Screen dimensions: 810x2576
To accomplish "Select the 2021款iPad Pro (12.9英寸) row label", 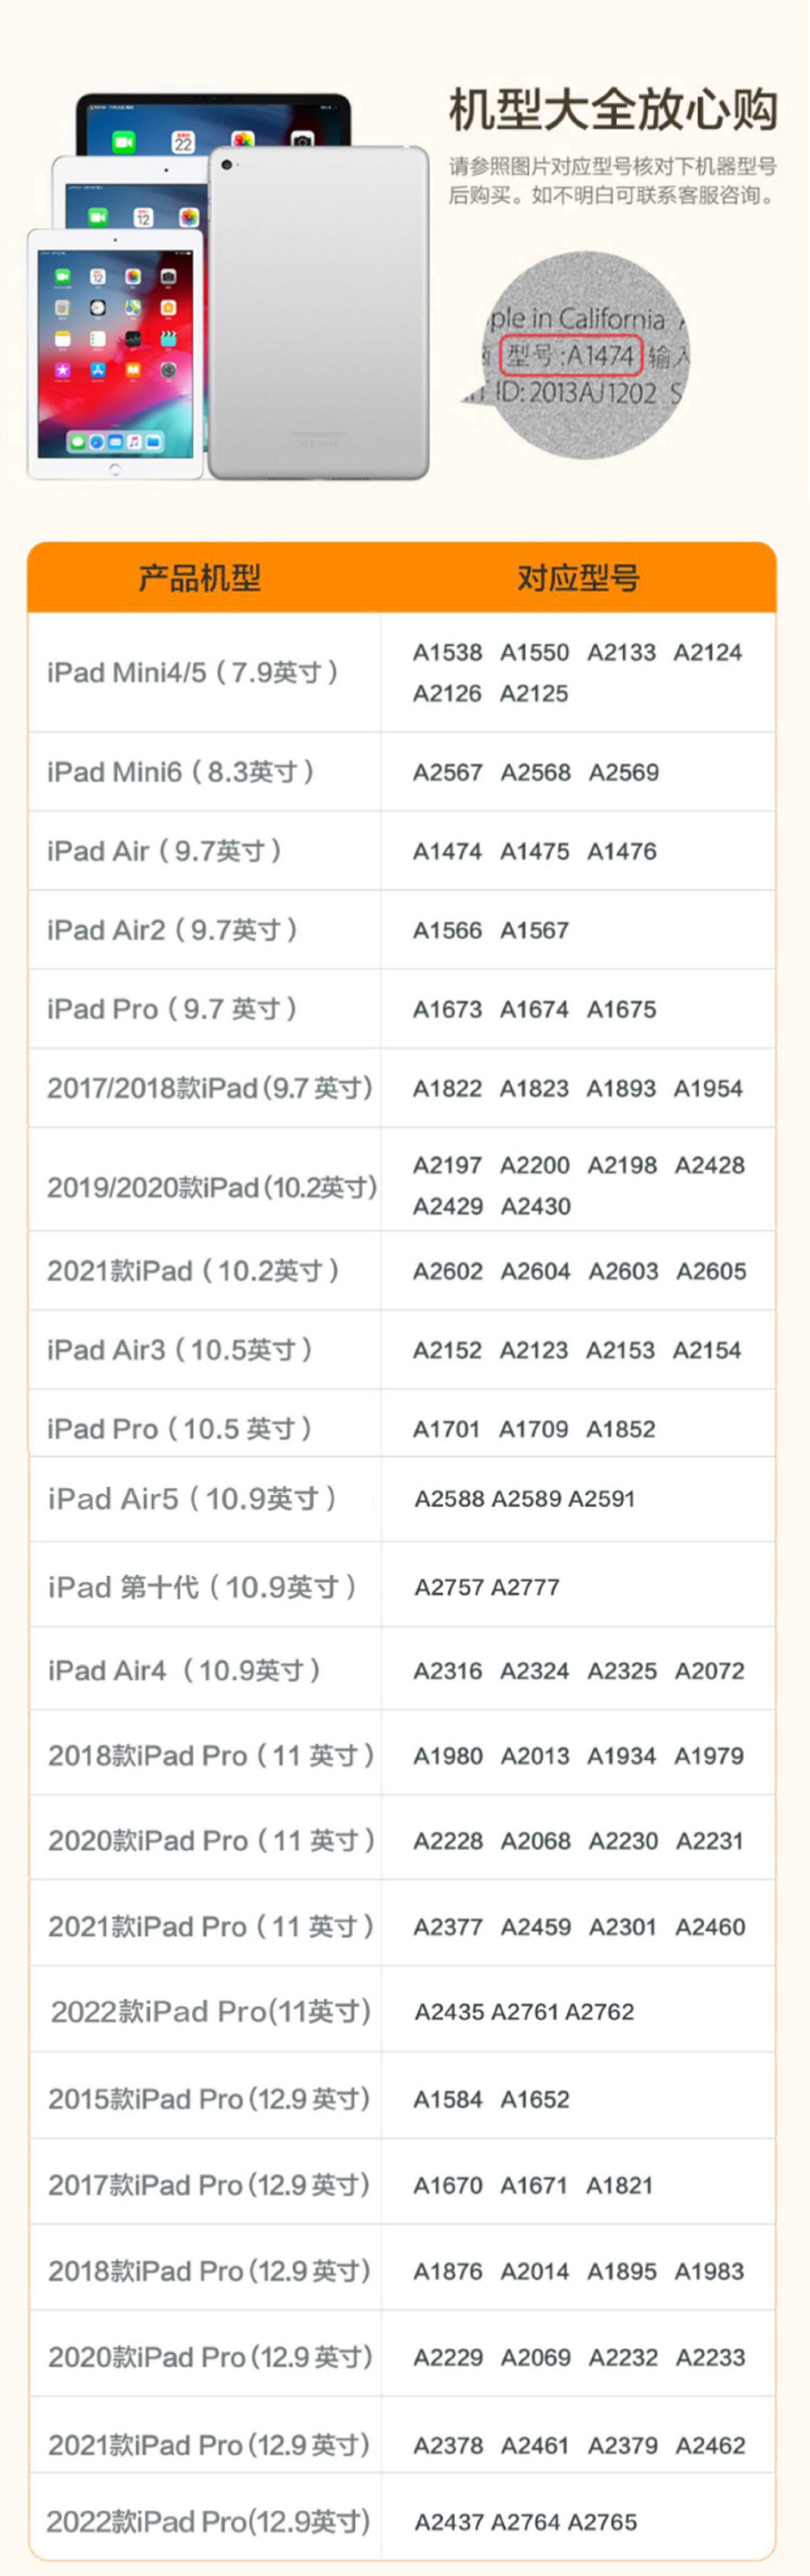I will (209, 2445).
